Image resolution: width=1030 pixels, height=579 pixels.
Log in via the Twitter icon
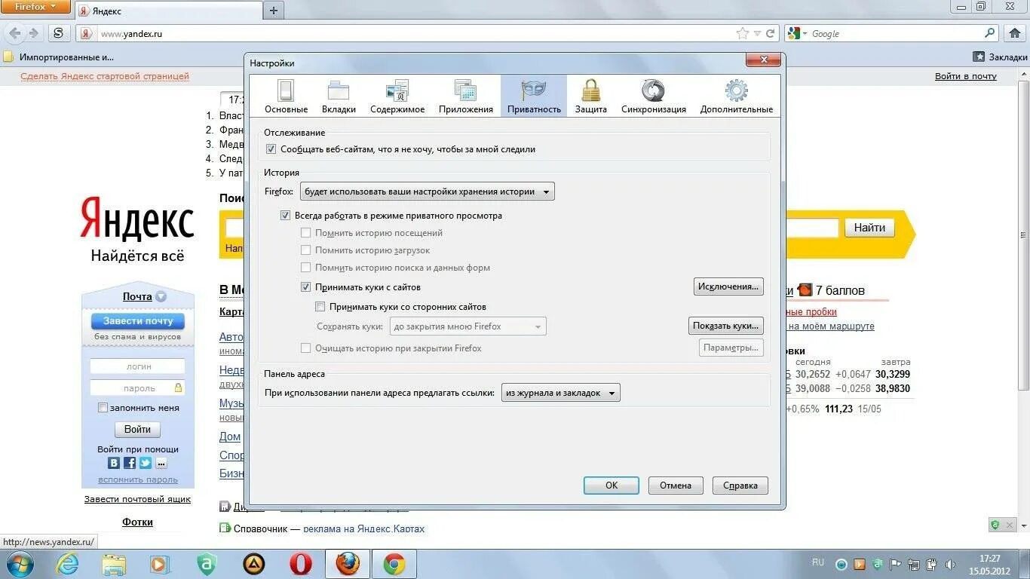(146, 463)
